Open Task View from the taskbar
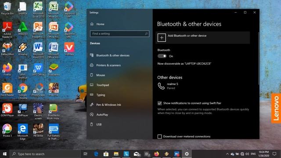This screenshot has height=158, width=281. pyautogui.click(x=86, y=154)
